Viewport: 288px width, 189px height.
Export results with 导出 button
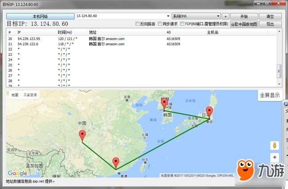click(x=270, y=24)
